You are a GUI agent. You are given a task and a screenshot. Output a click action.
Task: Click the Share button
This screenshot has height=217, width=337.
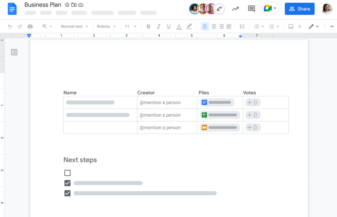tap(300, 9)
